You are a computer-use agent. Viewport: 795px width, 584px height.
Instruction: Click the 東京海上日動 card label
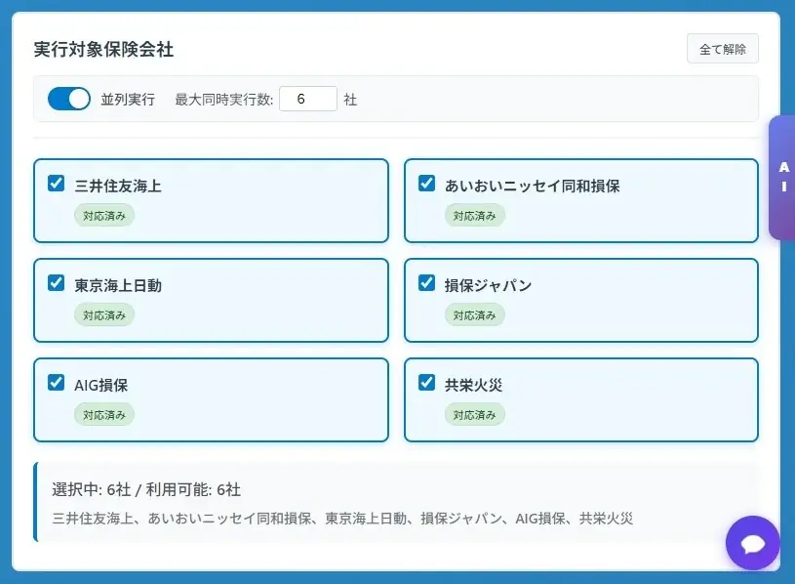tap(118, 285)
